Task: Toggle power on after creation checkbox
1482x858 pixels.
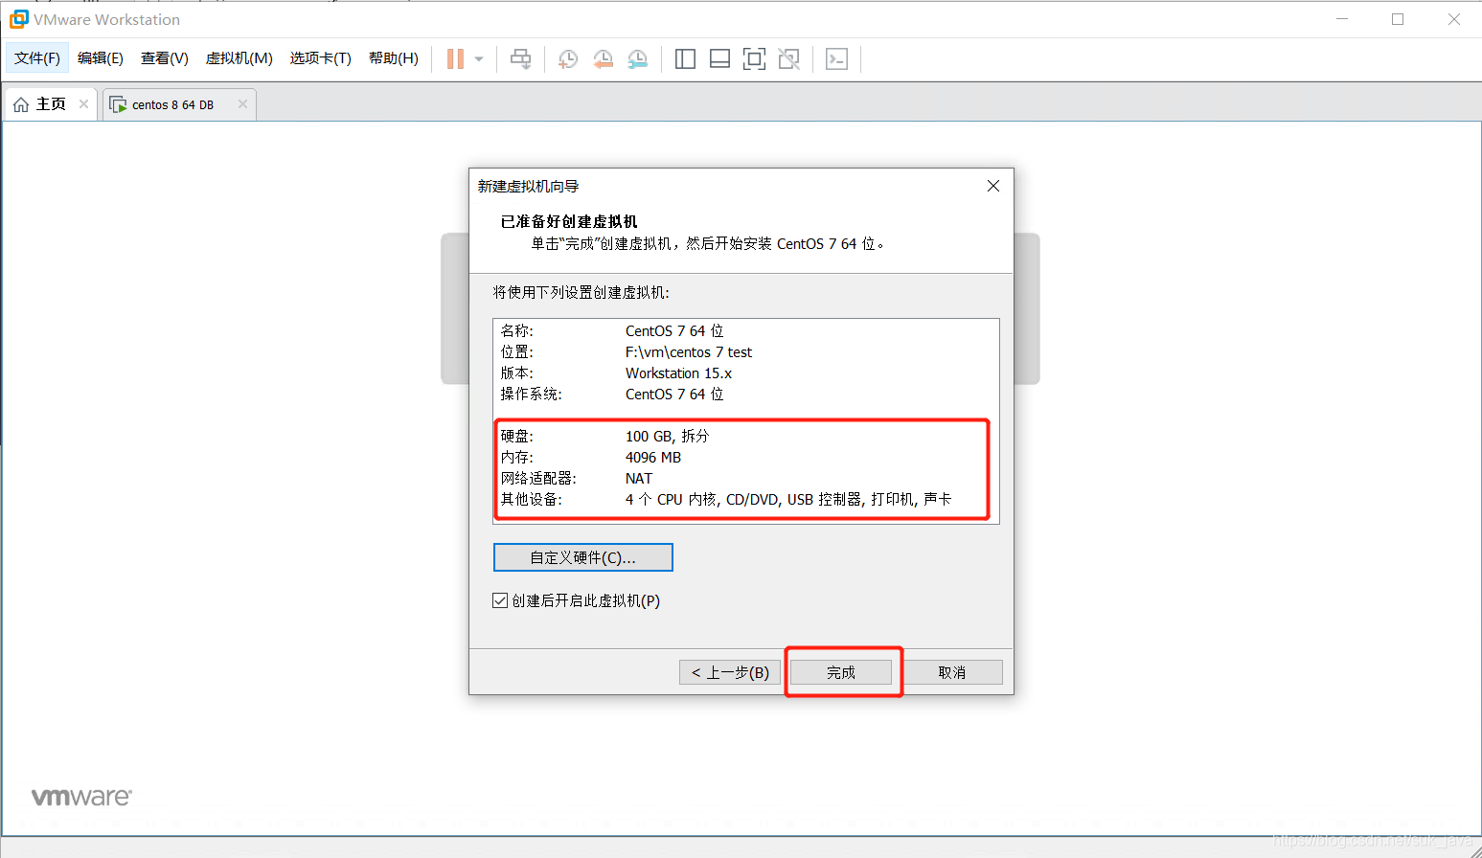Action: pyautogui.click(x=499, y=599)
